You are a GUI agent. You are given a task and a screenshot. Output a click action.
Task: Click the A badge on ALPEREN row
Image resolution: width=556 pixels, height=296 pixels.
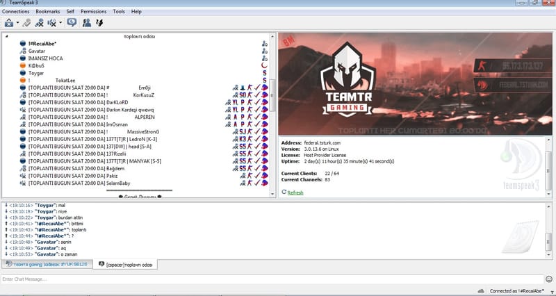click(x=236, y=117)
